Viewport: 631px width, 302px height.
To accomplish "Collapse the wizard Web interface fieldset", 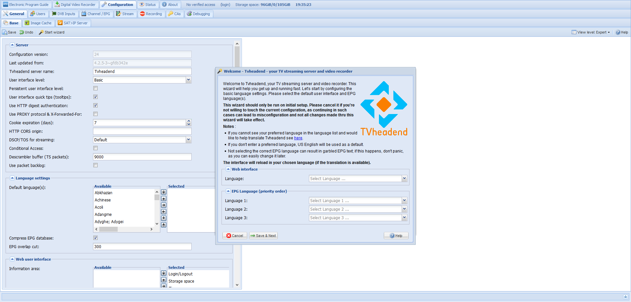I will [228, 169].
